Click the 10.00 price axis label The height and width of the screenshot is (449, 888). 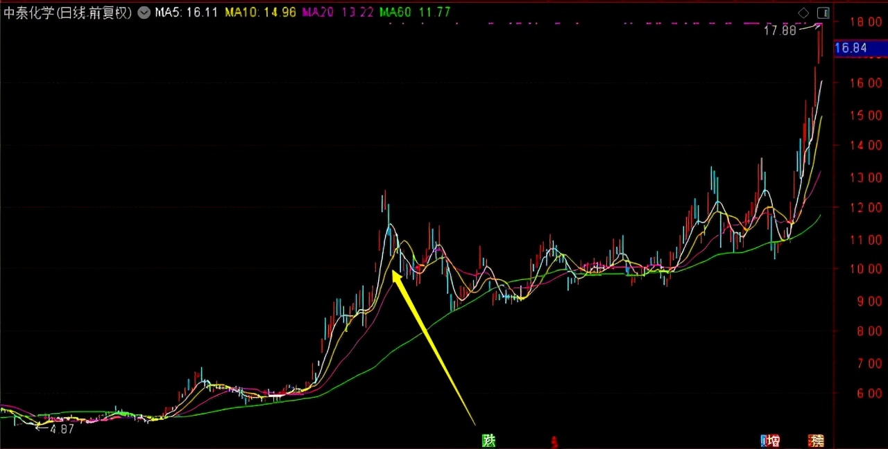click(x=866, y=269)
